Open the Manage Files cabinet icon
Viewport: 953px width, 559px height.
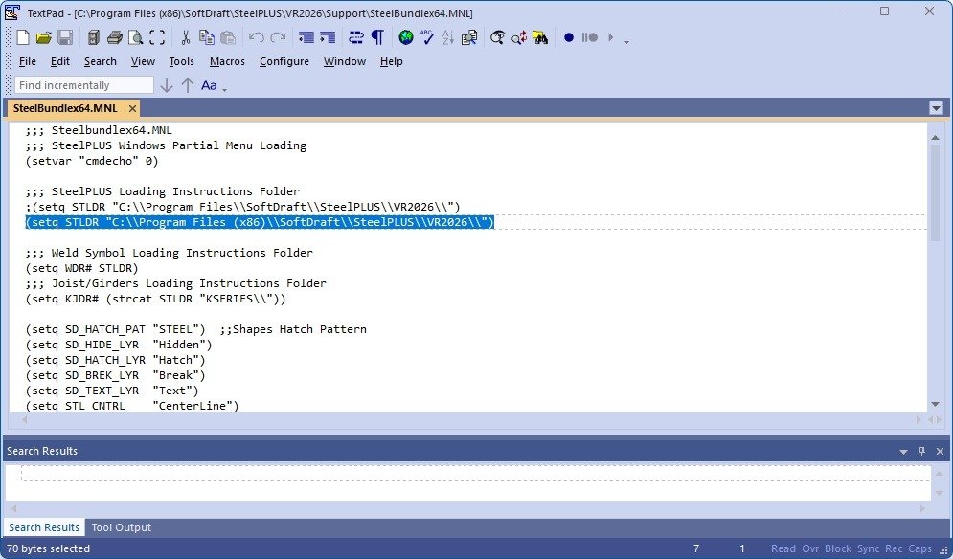pyautogui.click(x=93, y=37)
